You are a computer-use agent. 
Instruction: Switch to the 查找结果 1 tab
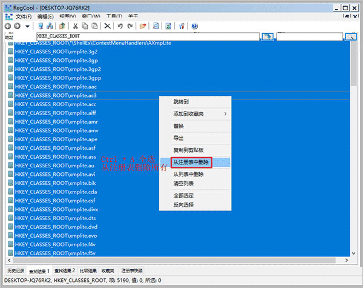tap(39, 271)
